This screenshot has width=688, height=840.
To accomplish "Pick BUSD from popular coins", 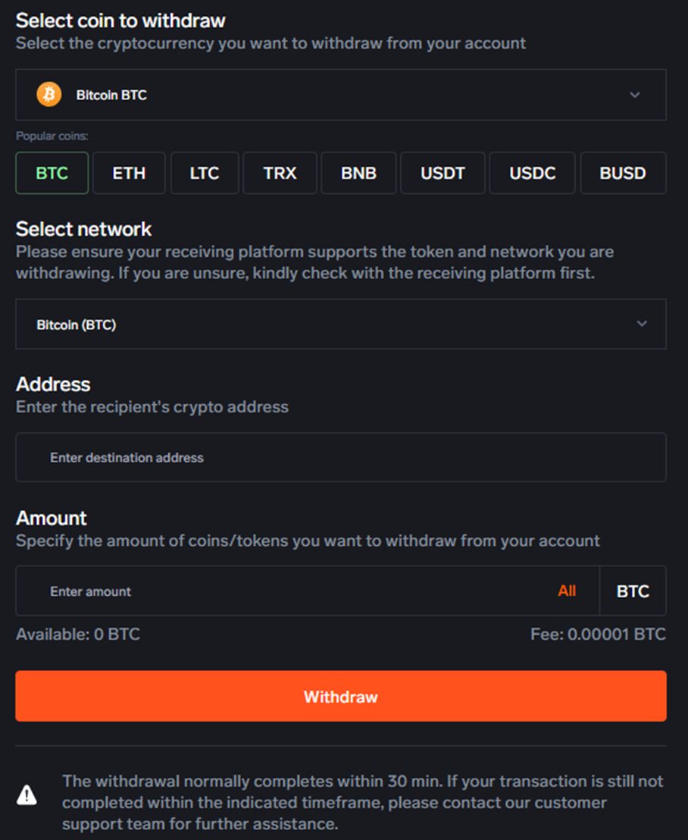I will 623,173.
